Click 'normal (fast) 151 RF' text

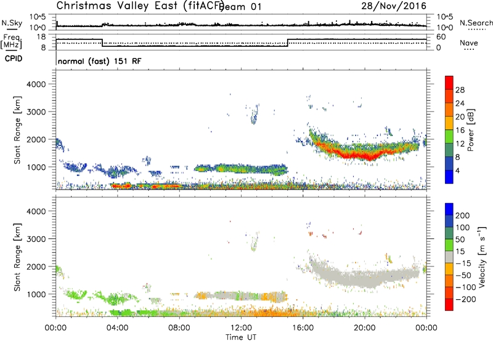[99, 61]
